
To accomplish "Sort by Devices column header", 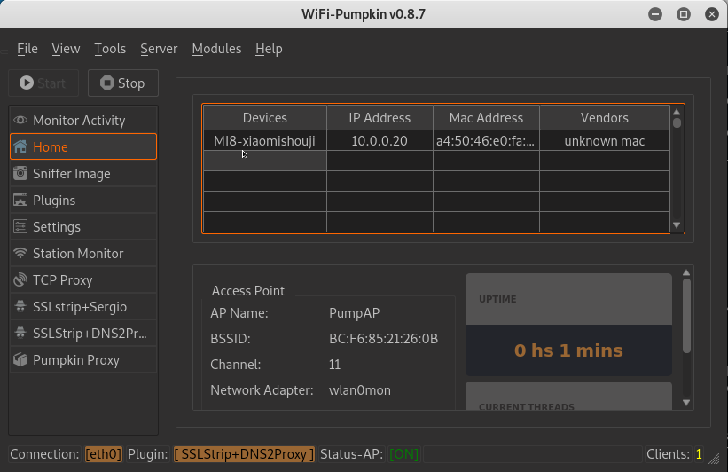I will coord(265,117).
